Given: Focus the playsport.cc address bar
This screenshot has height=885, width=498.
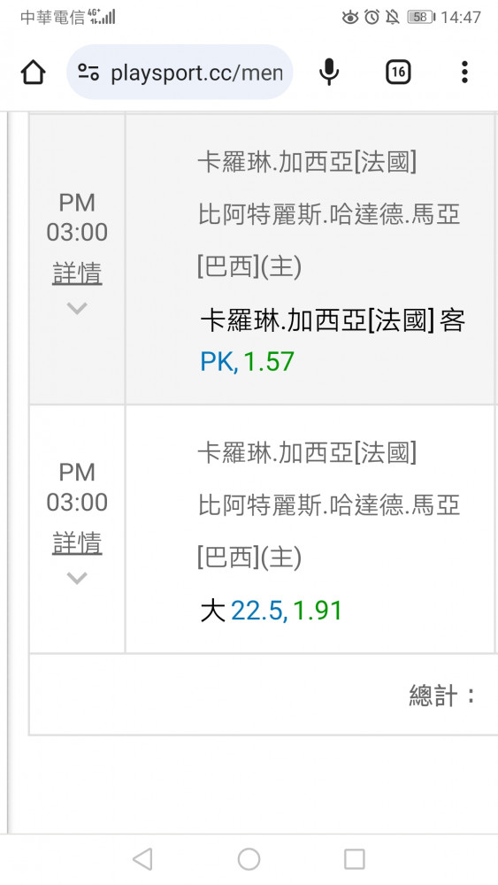Looking at the screenshot, I should tap(180, 73).
